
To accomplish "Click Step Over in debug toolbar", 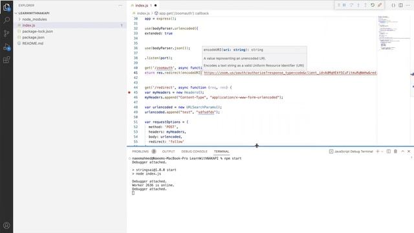I will tap(351, 5).
